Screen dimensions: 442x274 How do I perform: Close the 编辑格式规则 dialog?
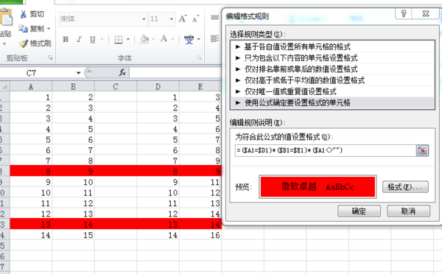[x=426, y=13]
